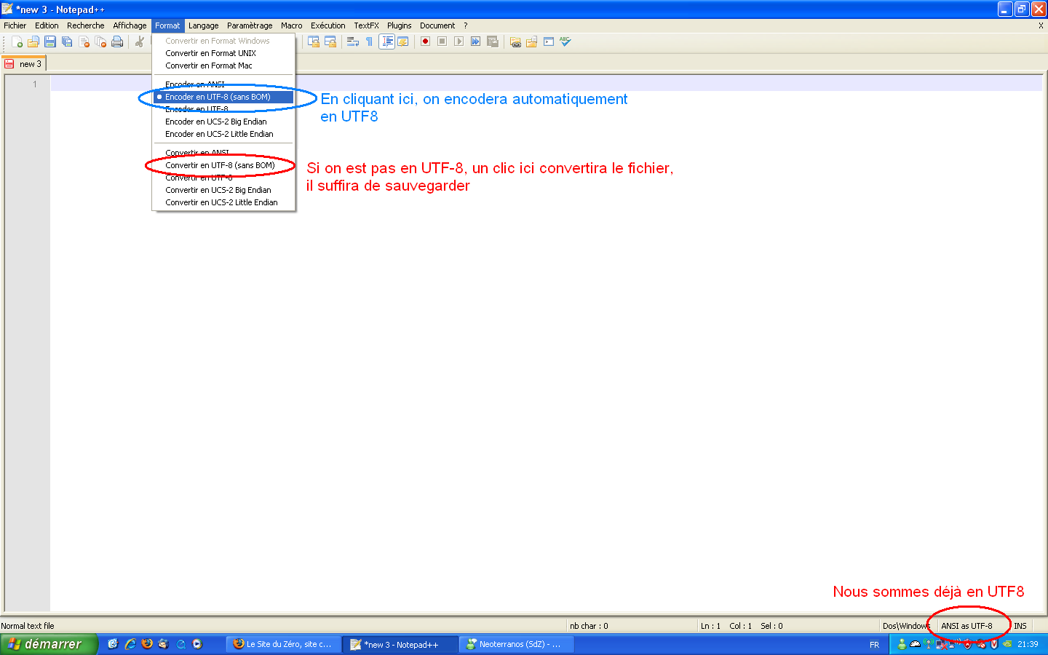
Task: Select Encoder en UCS-2 Big Endian
Action: 215,122
